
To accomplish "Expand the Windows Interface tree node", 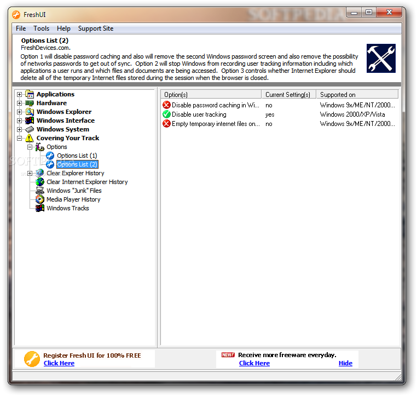I will pos(19,121).
